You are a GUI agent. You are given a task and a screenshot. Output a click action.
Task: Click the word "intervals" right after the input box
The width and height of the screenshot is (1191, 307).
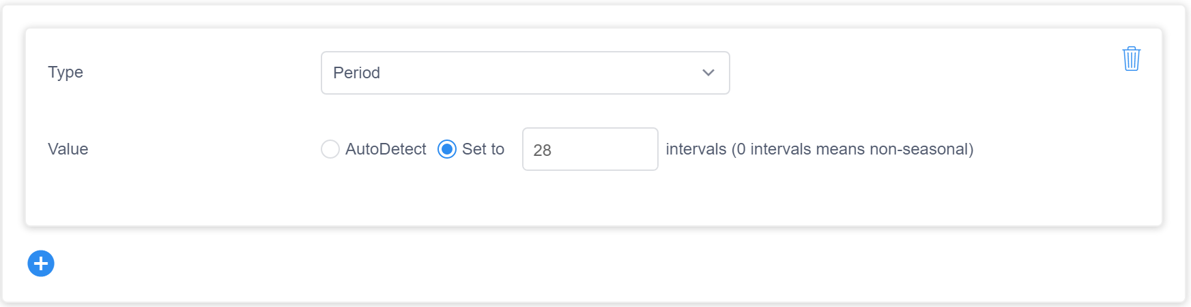tap(695, 149)
